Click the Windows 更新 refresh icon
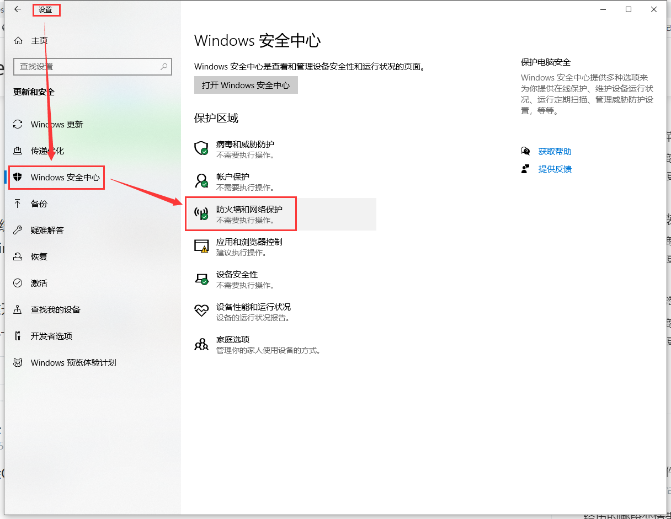This screenshot has width=671, height=519. click(18, 125)
